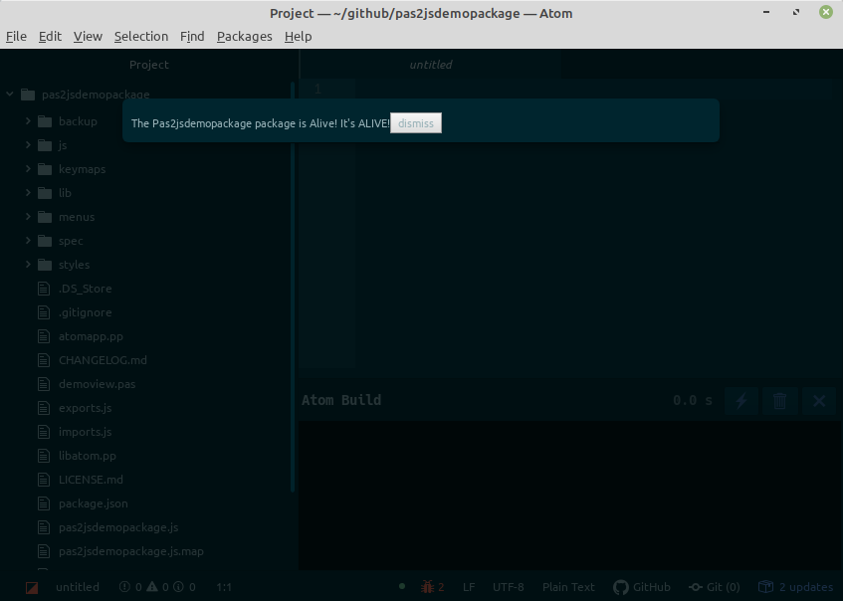
Task: Click the demoview.pas file icon
Action: coord(44,384)
